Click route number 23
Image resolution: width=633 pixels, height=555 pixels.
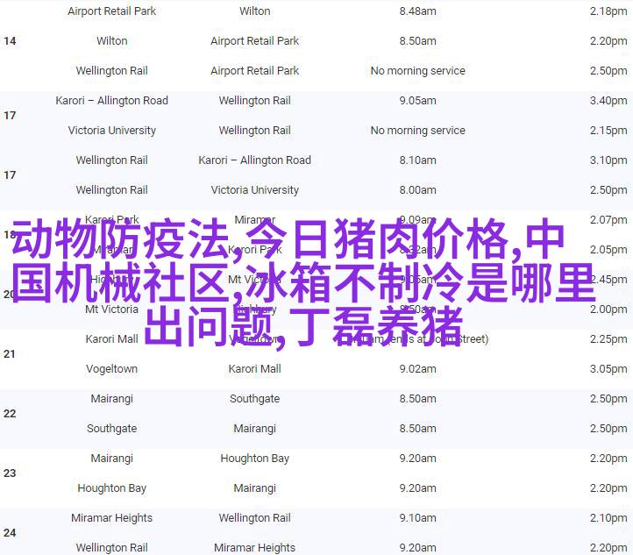(x=10, y=473)
